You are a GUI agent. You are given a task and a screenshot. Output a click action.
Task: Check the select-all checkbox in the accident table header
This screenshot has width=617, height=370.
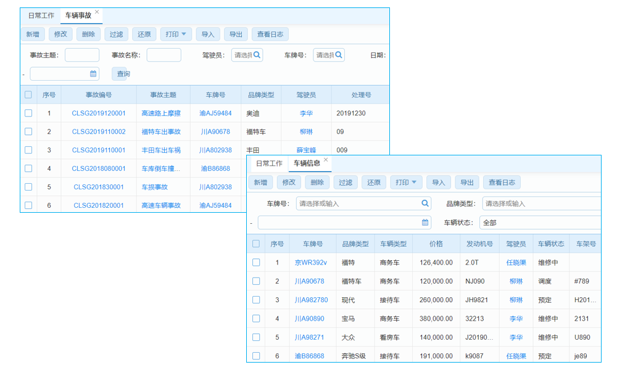pos(27,94)
